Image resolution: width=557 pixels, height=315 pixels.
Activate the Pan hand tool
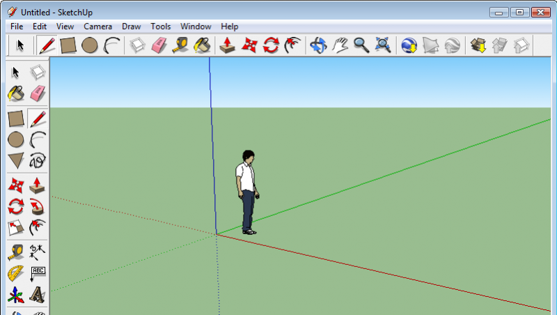pos(340,45)
